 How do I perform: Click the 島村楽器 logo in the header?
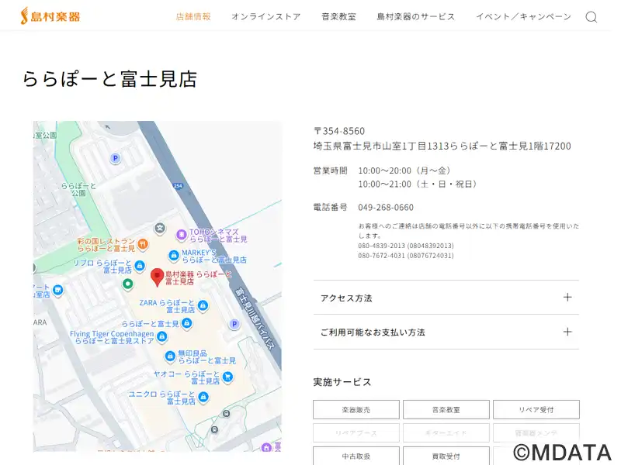click(x=50, y=16)
